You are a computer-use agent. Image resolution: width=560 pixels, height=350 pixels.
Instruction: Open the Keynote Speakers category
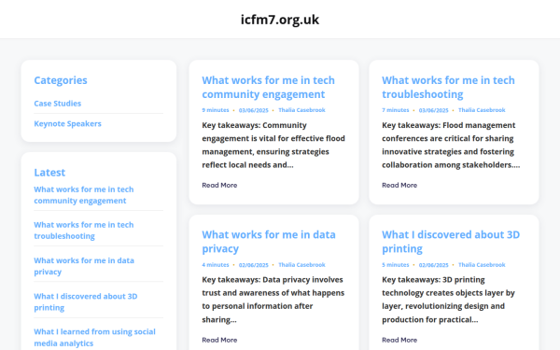click(67, 123)
